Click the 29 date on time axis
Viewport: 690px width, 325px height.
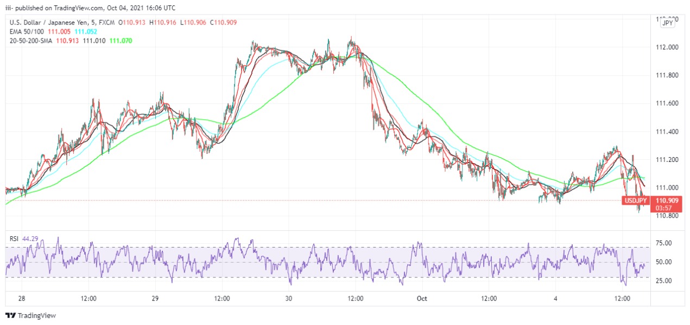click(x=155, y=298)
